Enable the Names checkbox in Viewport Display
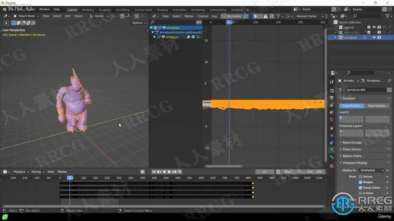This screenshot has width=394, height=221. point(360,177)
